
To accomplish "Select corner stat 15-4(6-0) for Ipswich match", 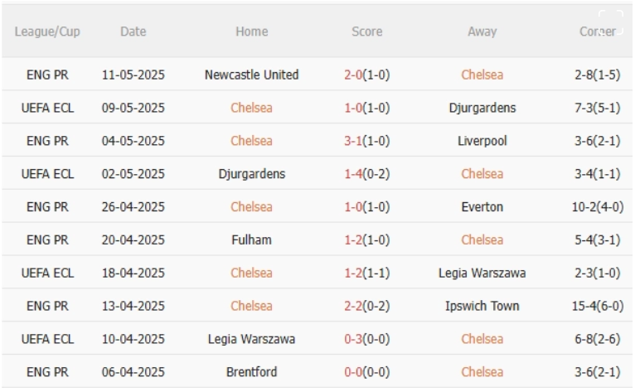I will tap(598, 306).
